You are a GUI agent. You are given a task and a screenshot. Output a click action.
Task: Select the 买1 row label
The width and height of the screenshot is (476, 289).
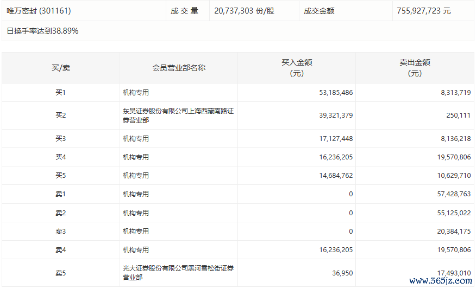[60, 93]
